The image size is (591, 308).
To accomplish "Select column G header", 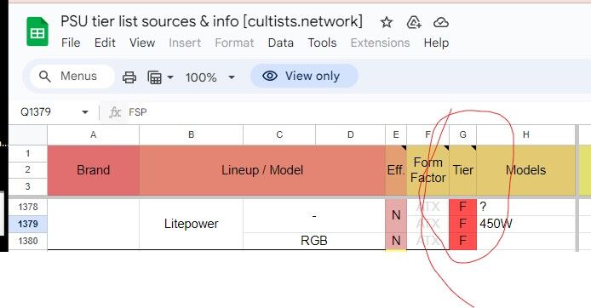I will [x=463, y=134].
